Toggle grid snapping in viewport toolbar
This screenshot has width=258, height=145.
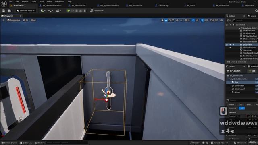pos(185,20)
